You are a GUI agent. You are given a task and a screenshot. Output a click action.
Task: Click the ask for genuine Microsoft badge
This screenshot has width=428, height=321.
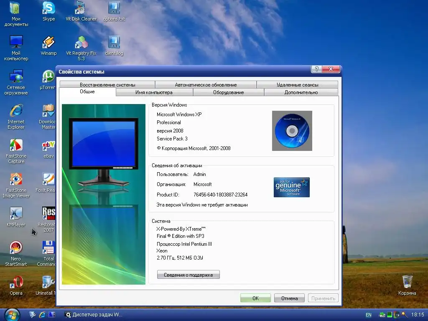(291, 187)
